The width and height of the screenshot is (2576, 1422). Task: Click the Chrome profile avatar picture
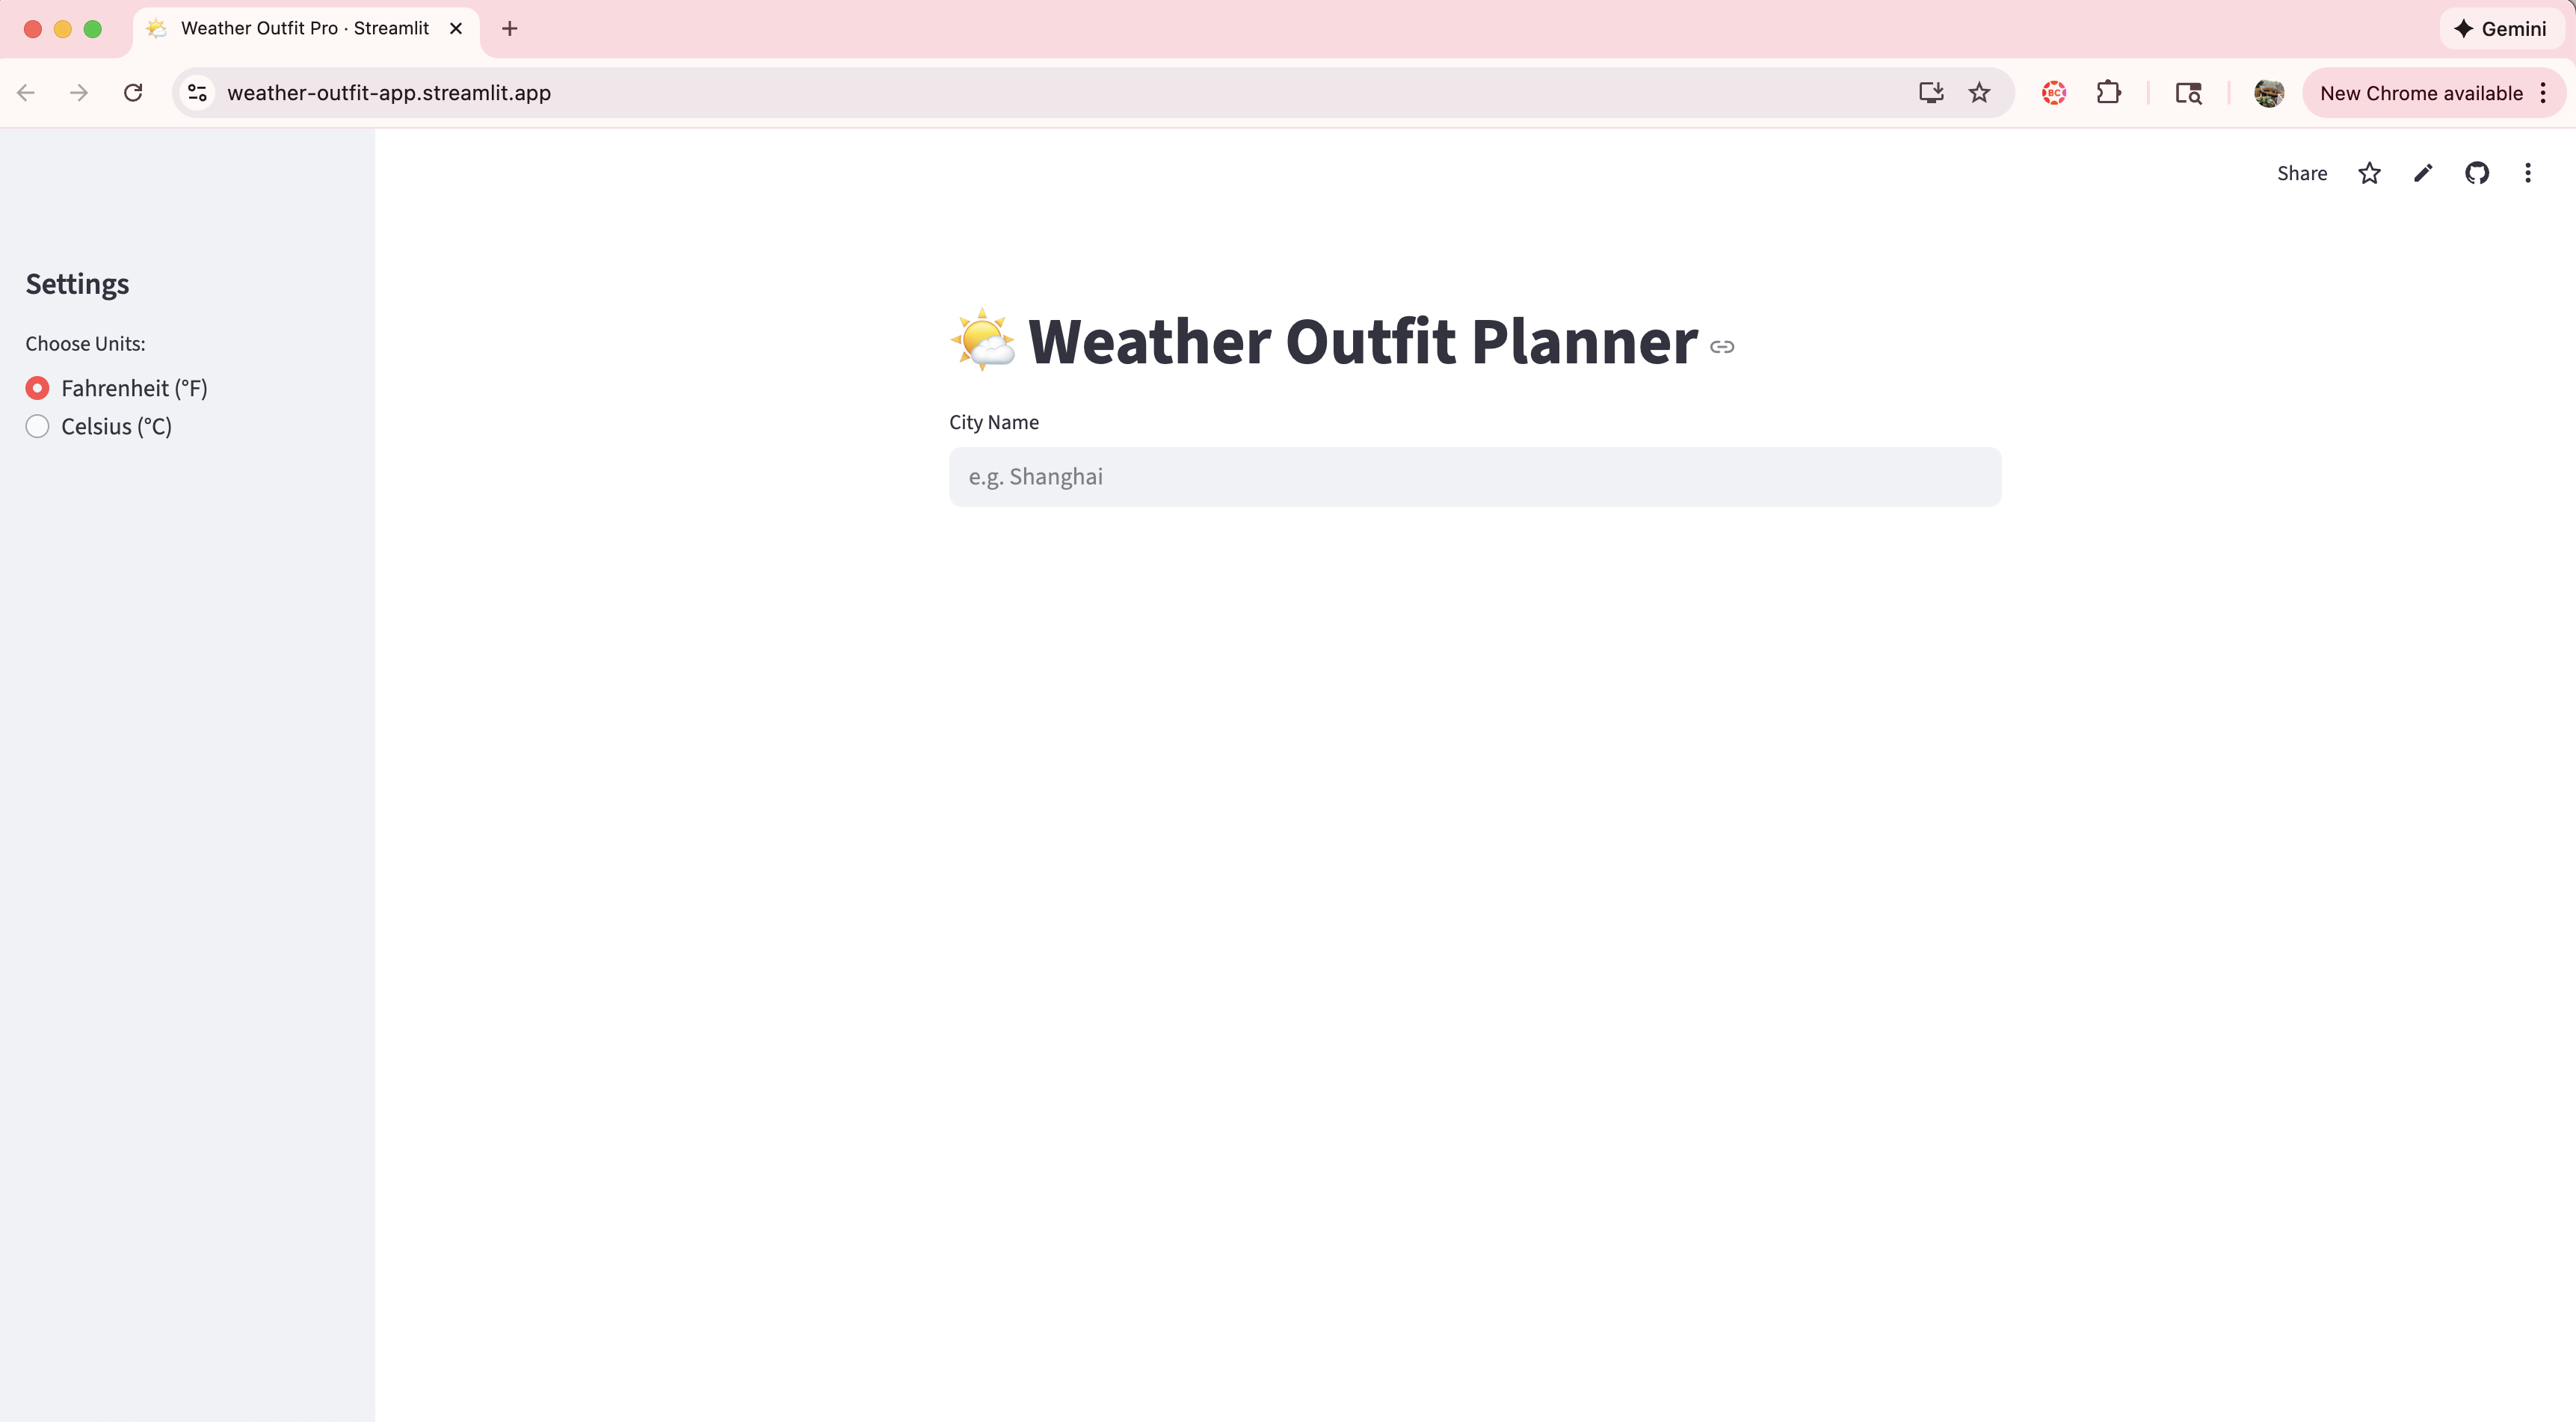point(2268,92)
